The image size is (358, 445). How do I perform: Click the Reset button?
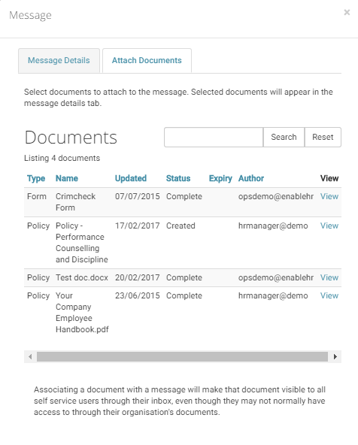click(323, 137)
